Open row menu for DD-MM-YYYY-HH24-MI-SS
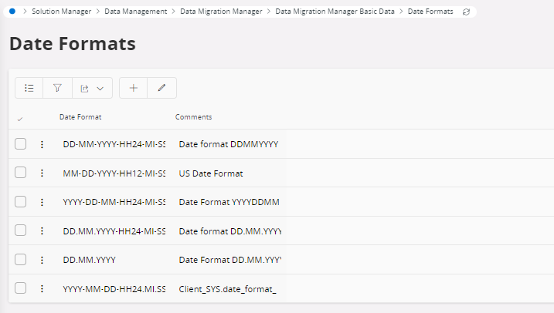554x313 pixels. coord(42,144)
